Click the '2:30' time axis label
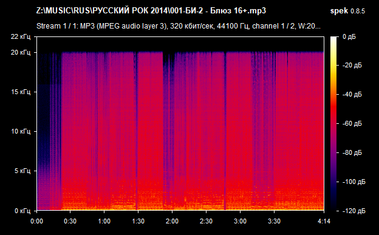The image size is (379, 235). click(206, 221)
